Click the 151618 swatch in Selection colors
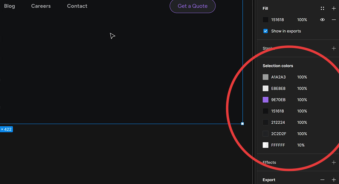339x184 pixels. pyautogui.click(x=266, y=111)
